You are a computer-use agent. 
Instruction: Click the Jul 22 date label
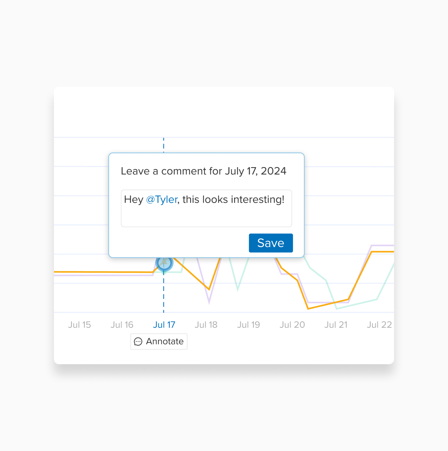[x=379, y=325]
